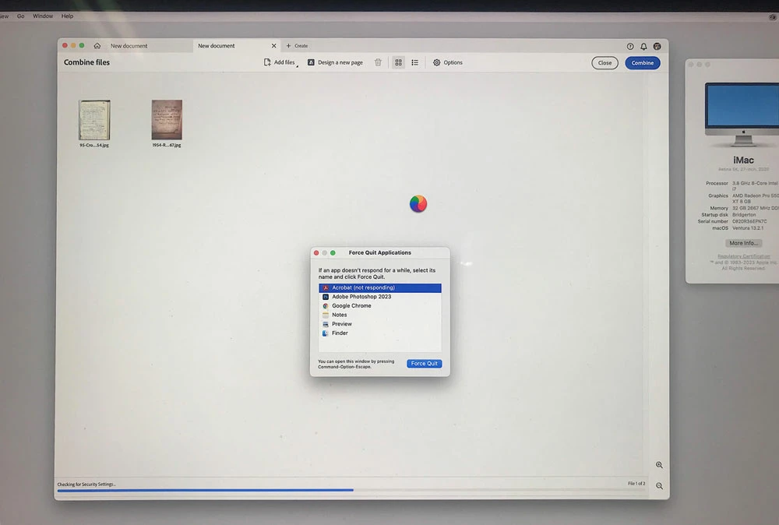Select the active New document tab
779x525 pixels.
coord(217,46)
